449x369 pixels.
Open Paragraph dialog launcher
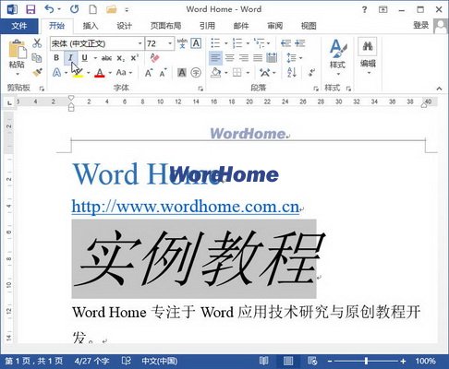tap(316, 89)
